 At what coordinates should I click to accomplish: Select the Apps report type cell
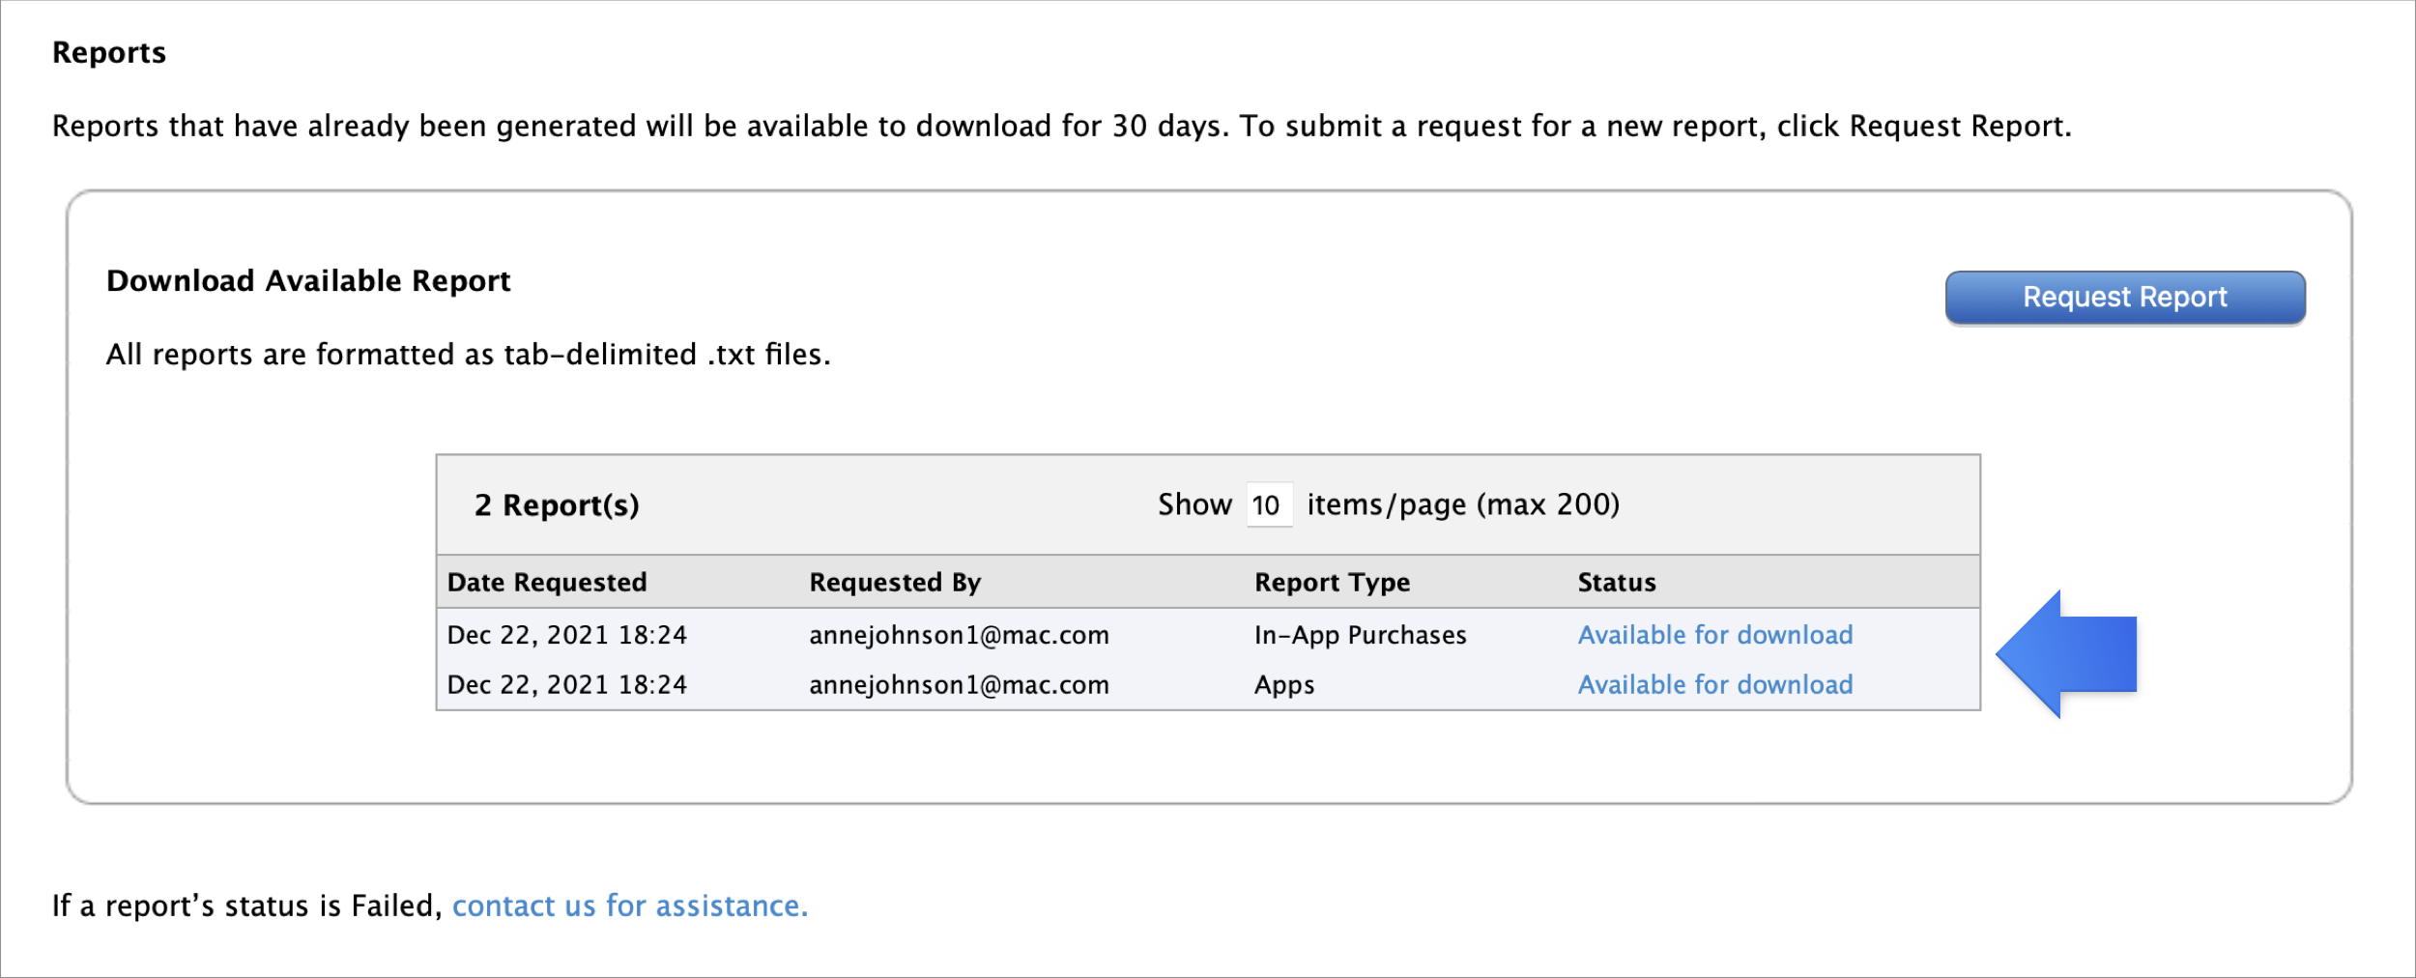point(1284,685)
